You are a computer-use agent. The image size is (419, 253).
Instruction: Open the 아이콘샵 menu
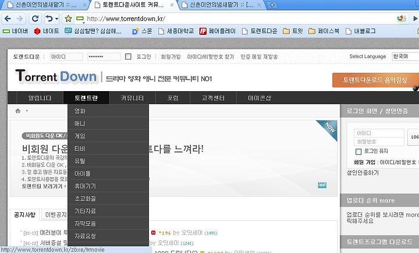point(259,98)
